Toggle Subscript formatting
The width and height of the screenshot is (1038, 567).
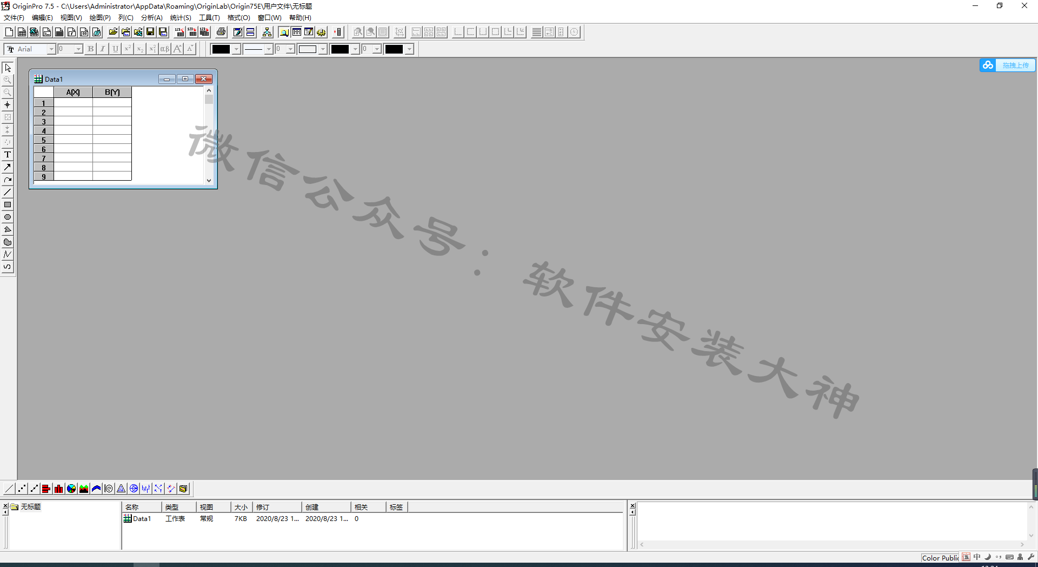pos(140,49)
